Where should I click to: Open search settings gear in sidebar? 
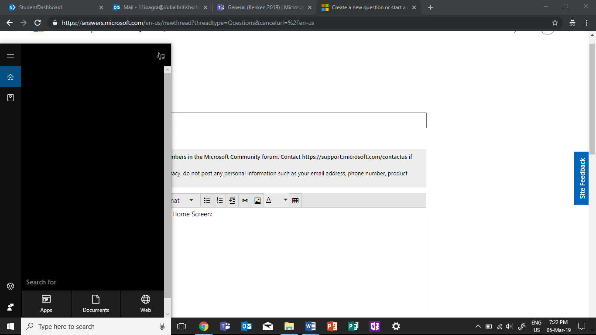(x=10, y=286)
